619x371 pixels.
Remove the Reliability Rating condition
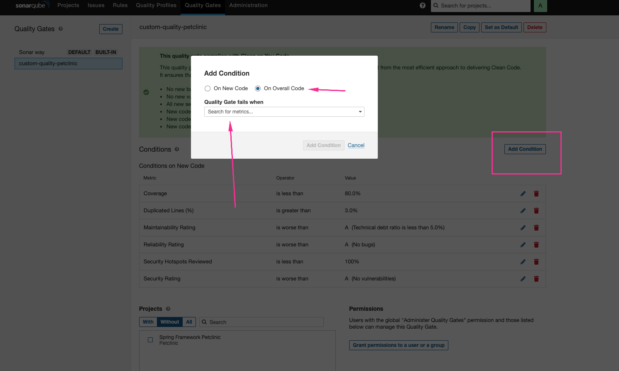tap(536, 245)
